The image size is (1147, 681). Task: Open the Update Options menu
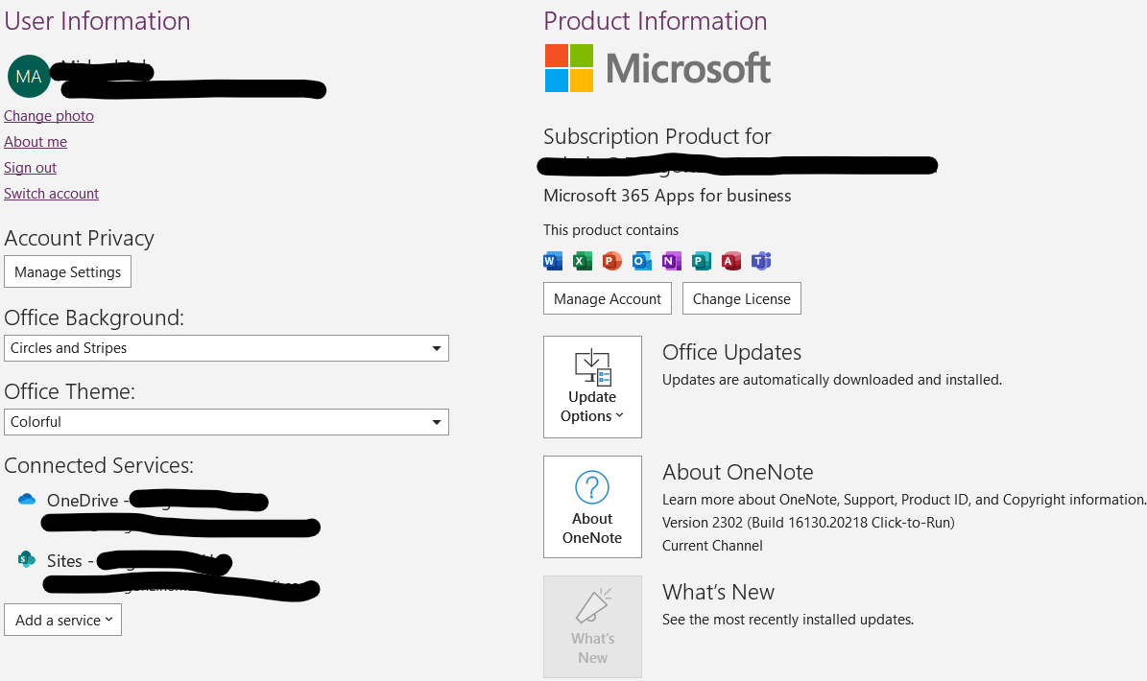point(592,387)
